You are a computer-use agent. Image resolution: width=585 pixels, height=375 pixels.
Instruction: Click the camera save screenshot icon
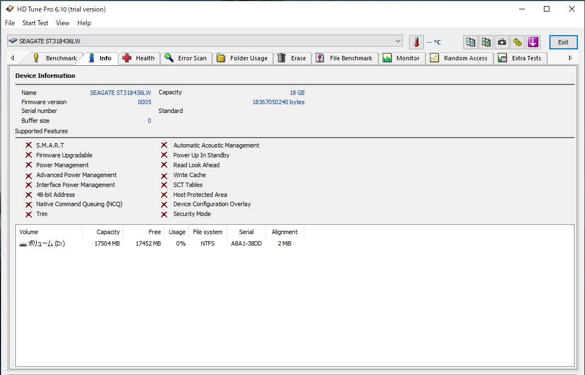tap(502, 42)
